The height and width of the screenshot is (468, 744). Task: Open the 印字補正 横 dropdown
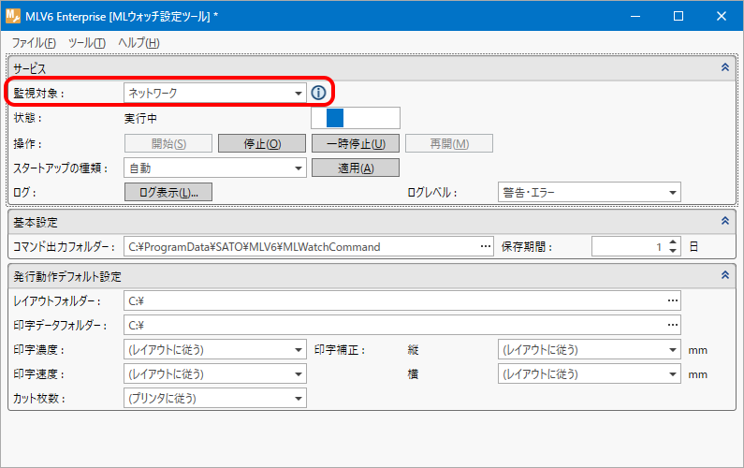tap(590, 374)
